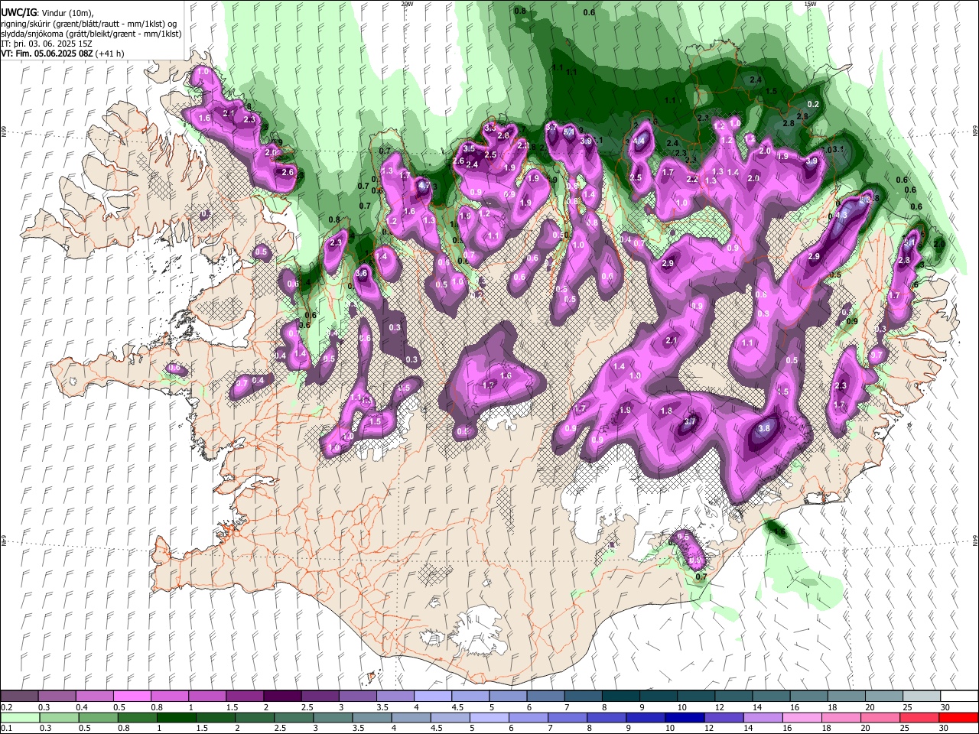Image resolution: width=979 pixels, height=734 pixels.
Task: Click the 2.5 label in the lower legend row
Action: [278, 729]
